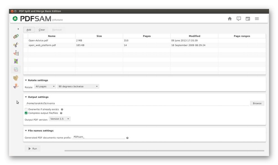Screen dimensions: 278x165
Task: Click the PDFsam_ name prefix field
Action: tap(99, 137)
